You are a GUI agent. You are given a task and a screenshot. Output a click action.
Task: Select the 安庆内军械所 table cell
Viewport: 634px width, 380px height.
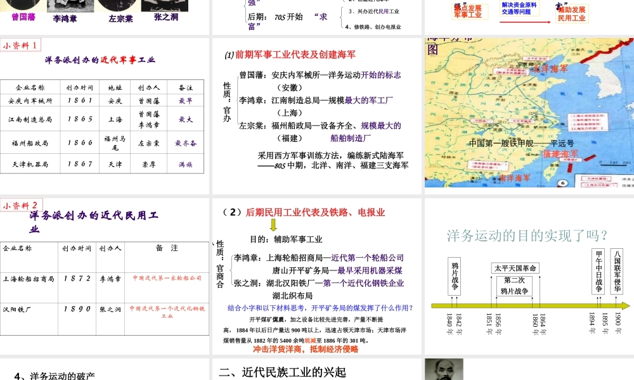tap(30, 101)
